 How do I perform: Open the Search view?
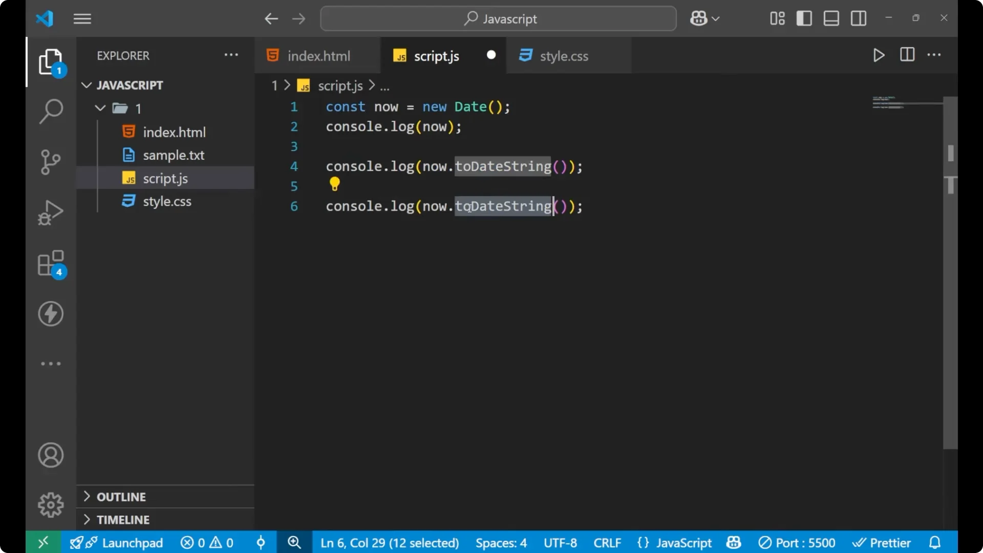(x=51, y=111)
